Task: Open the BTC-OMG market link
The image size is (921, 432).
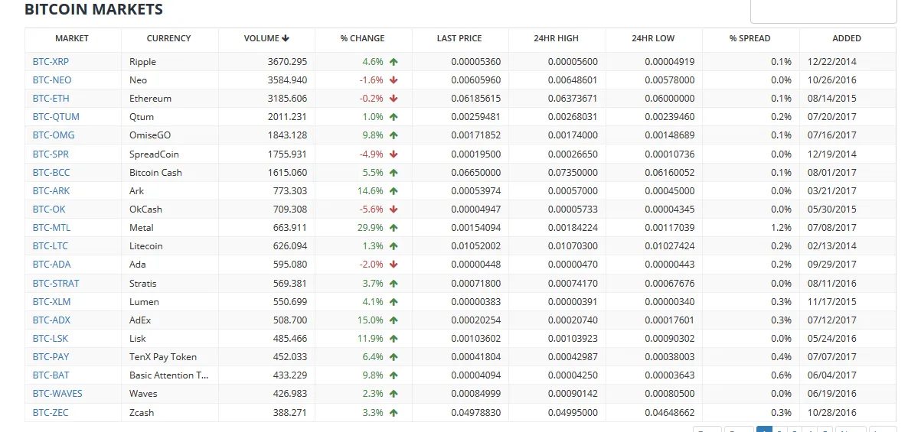Action: [54, 135]
